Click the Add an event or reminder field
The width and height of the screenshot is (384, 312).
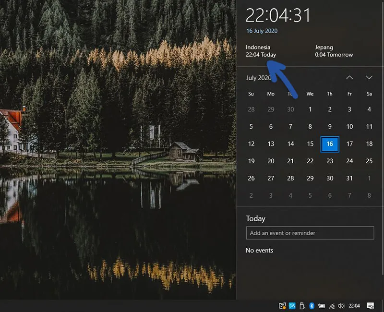310,233
